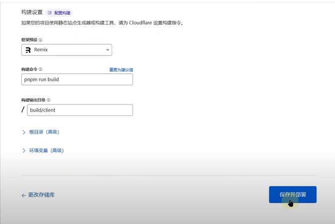Click the 构建命令 label
Image resolution: width=335 pixels, height=224 pixels.
click(29, 69)
